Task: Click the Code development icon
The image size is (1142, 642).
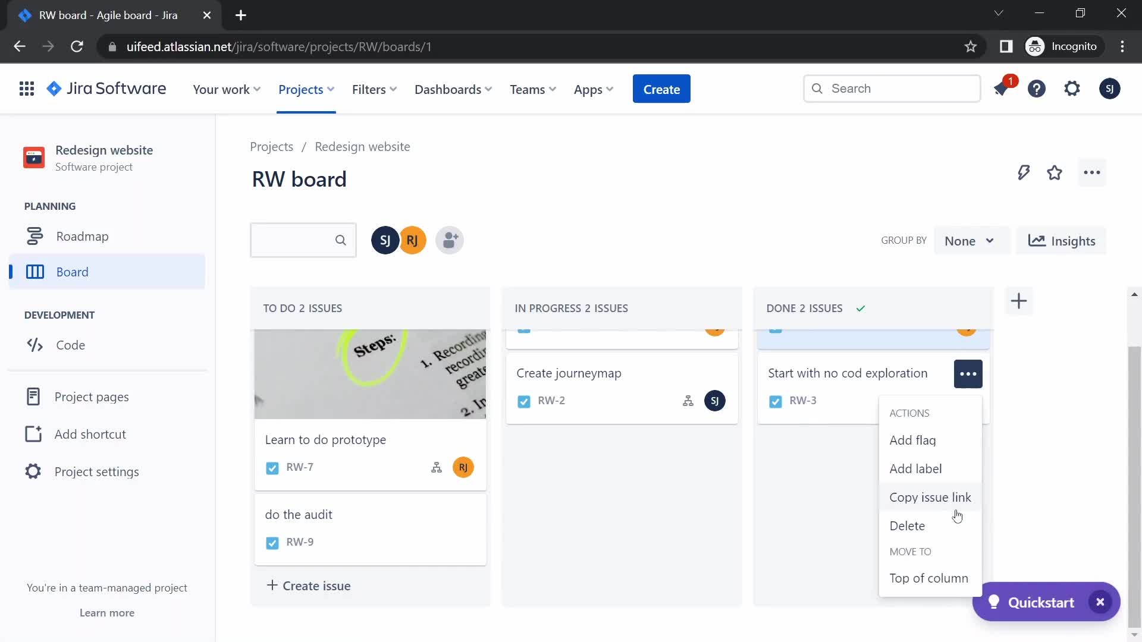Action: click(x=34, y=344)
